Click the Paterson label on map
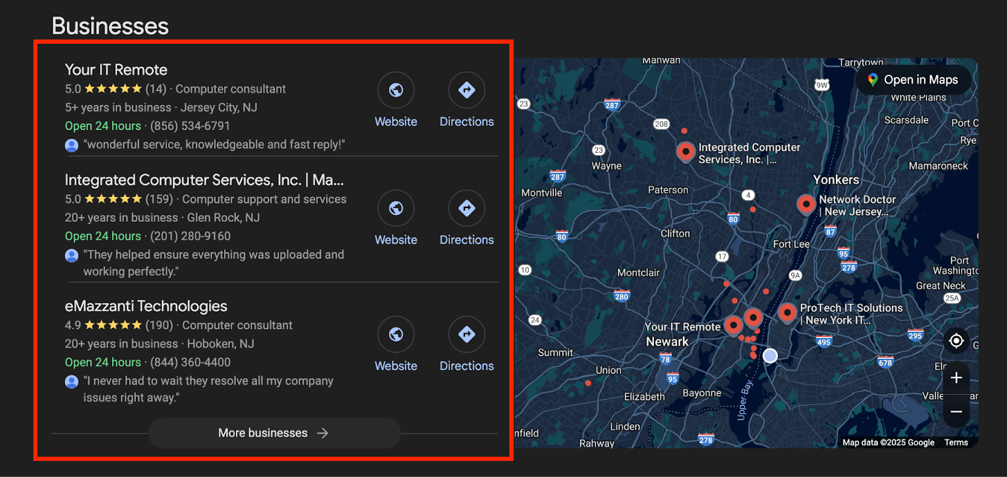Screen dimensions: 1007x477 [668, 190]
